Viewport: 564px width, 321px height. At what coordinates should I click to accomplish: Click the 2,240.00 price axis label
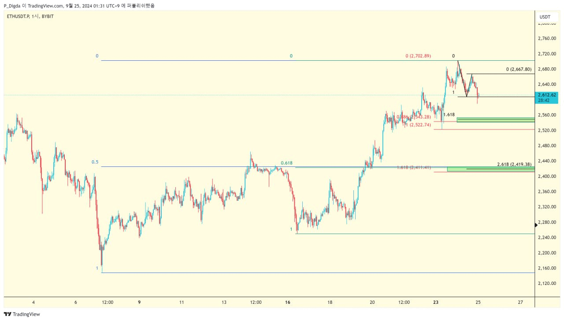click(x=547, y=238)
